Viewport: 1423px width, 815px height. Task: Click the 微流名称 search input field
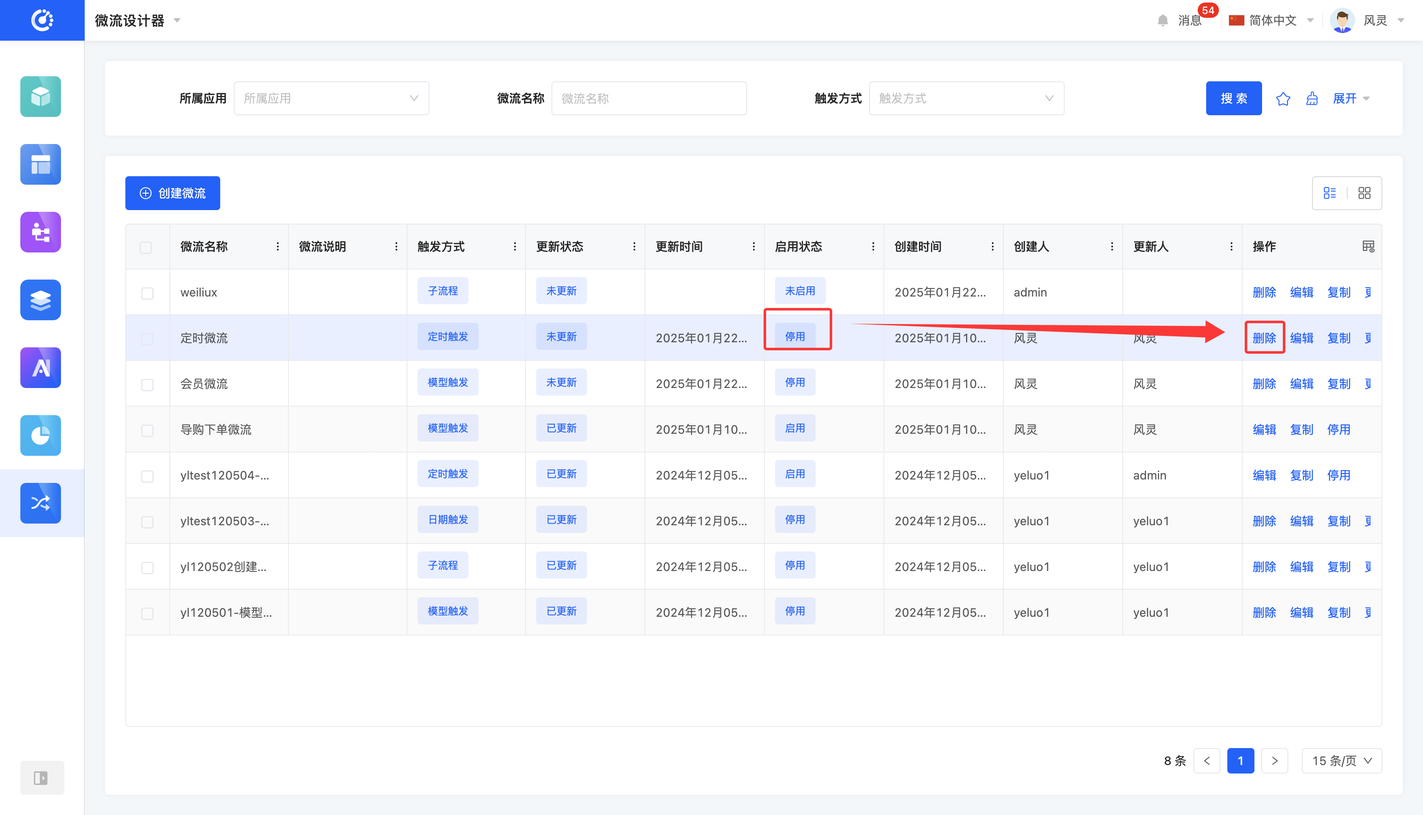(648, 99)
